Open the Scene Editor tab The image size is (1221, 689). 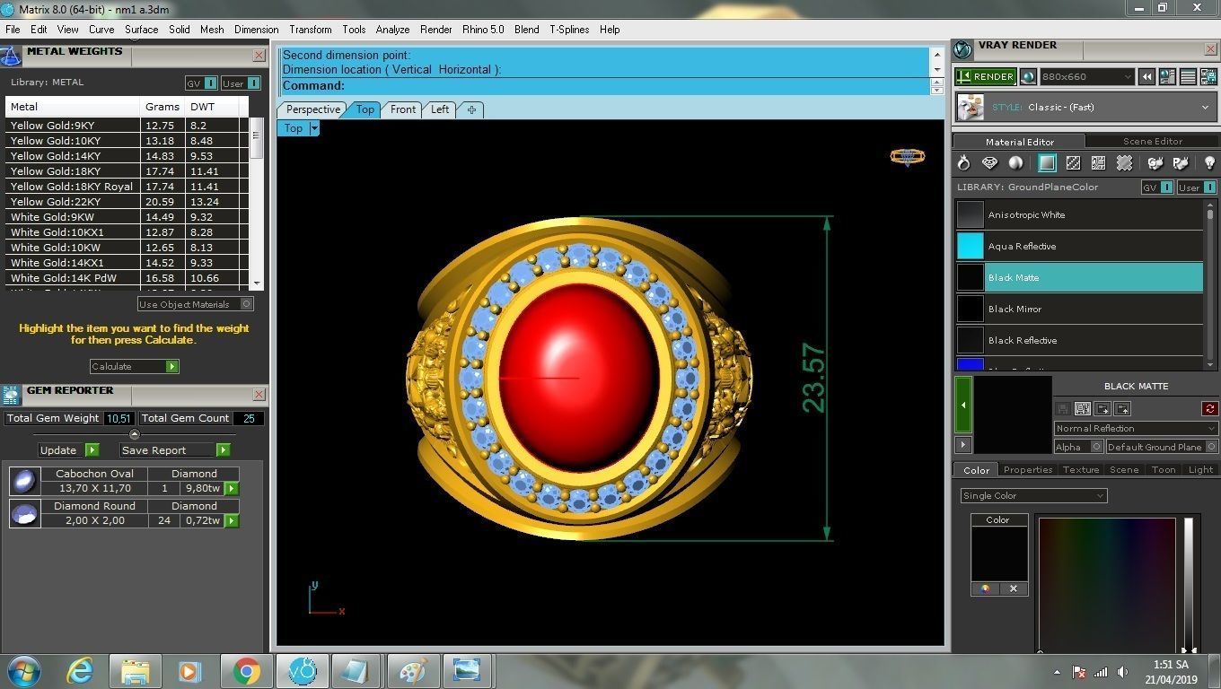[x=1153, y=142]
